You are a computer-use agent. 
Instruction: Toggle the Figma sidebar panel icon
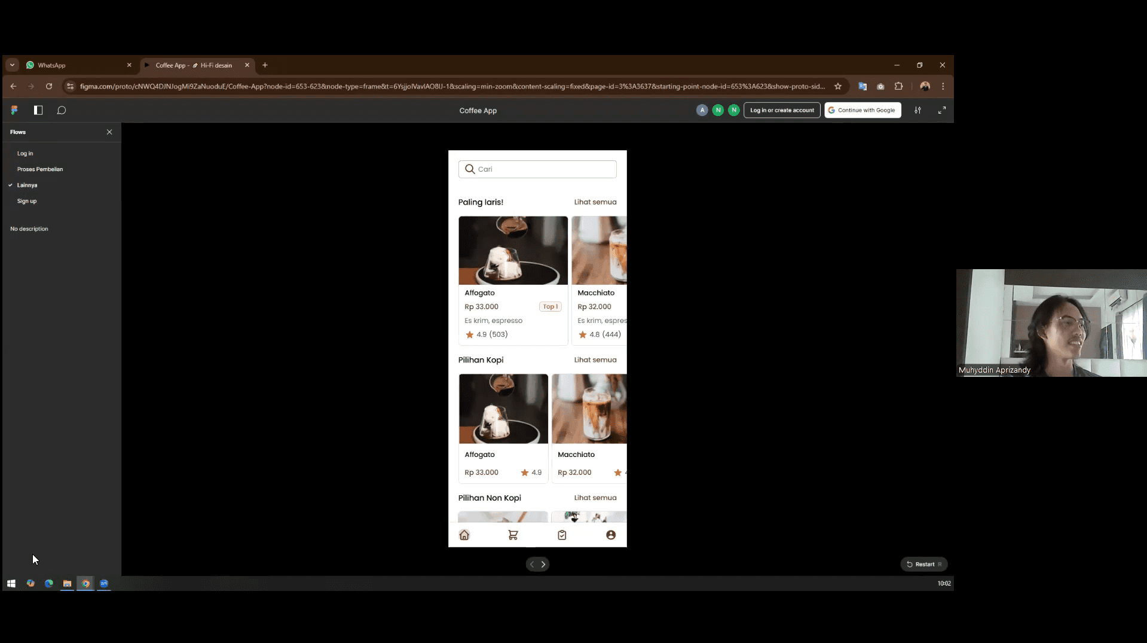(38, 110)
